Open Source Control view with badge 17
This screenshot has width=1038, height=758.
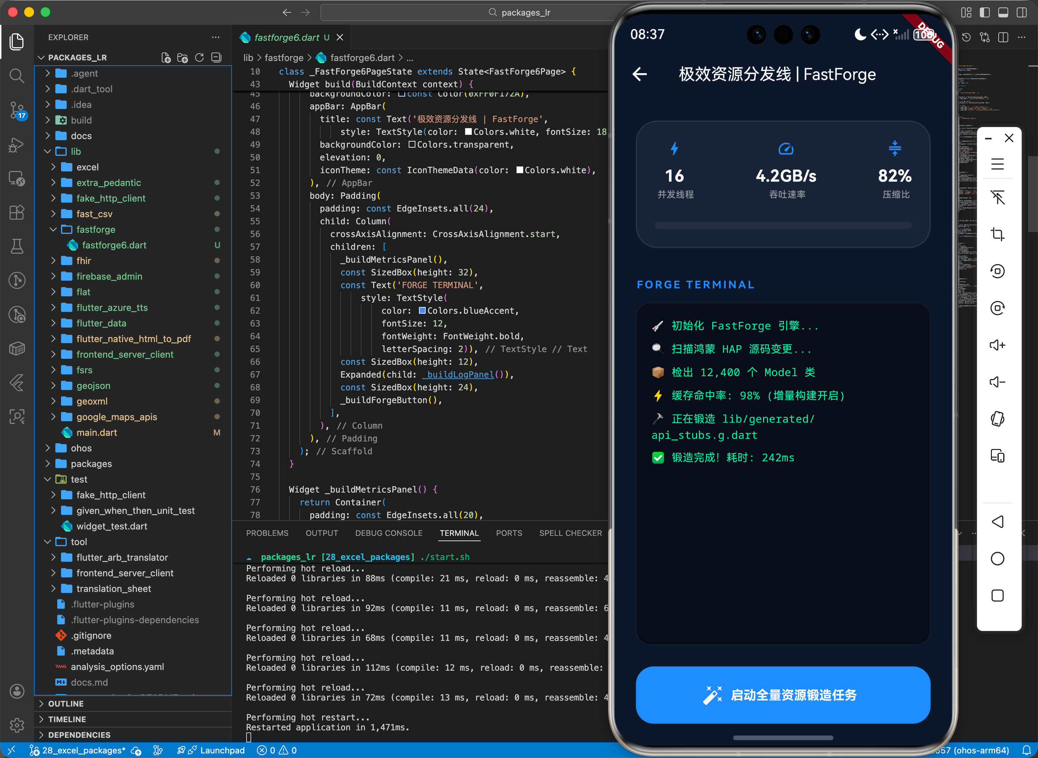(17, 110)
